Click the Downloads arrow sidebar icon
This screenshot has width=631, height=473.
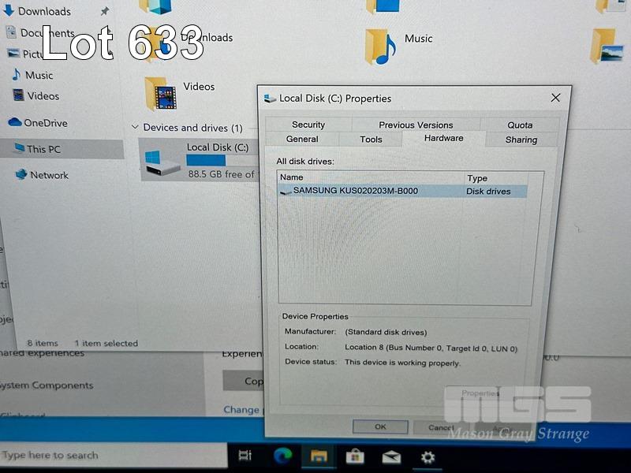[x=9, y=10]
